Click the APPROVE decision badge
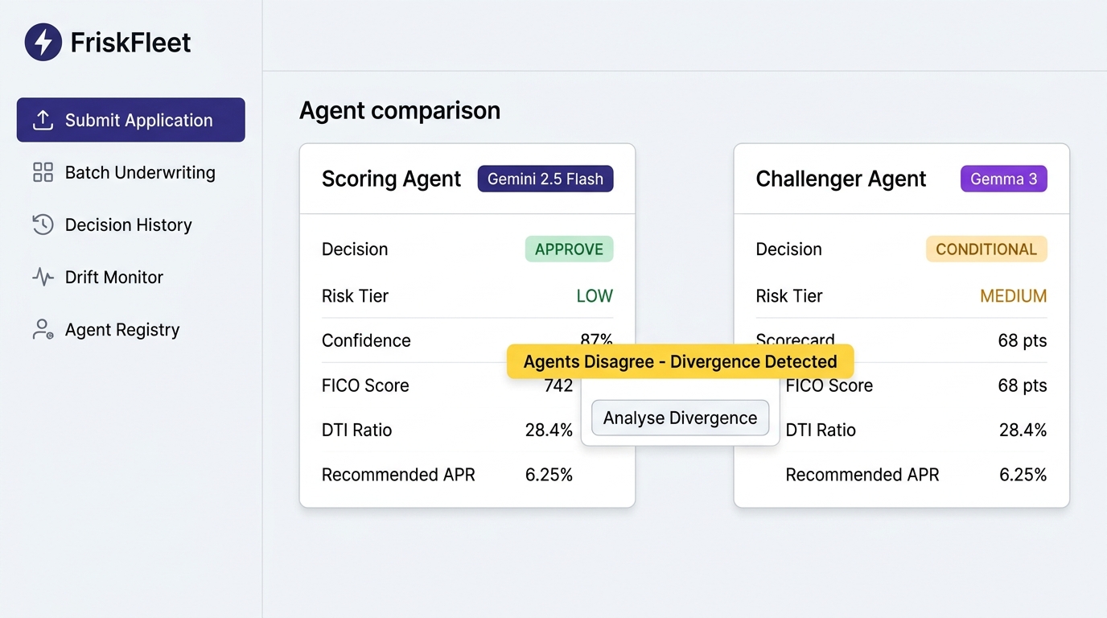1107x618 pixels. (569, 249)
